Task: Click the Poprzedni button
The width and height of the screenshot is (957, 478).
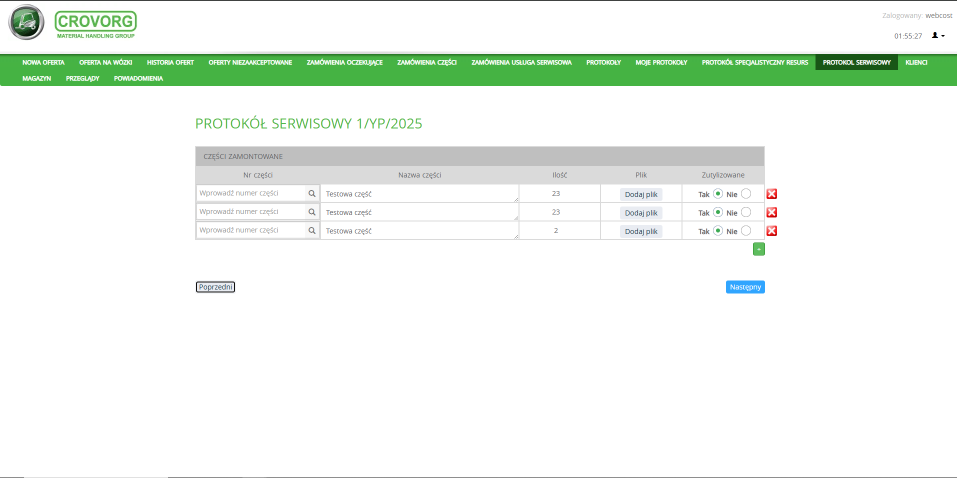Action: point(215,287)
